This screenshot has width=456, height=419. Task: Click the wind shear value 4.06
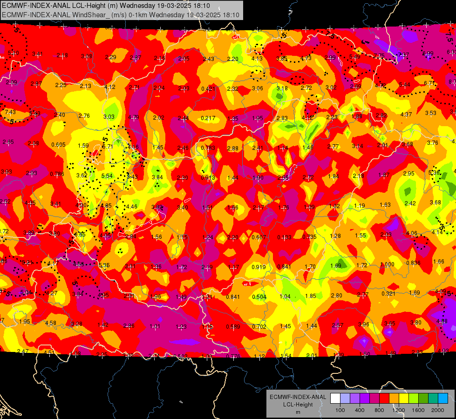pos(411,233)
